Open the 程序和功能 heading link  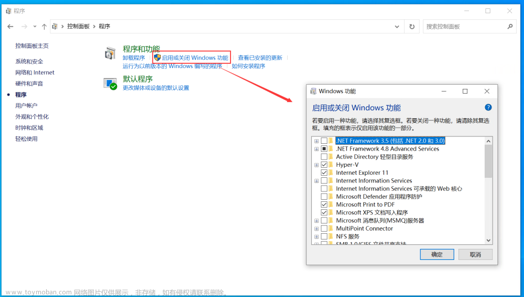click(141, 49)
